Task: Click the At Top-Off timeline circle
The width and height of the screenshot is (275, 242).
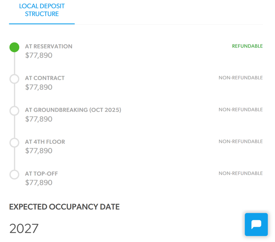Action: [15, 174]
